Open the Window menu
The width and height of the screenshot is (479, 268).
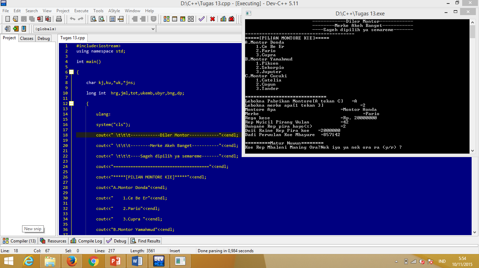click(x=133, y=11)
